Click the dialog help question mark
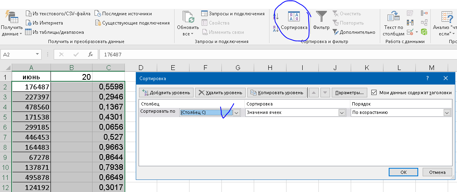This screenshot has height=192, width=457. tap(428, 78)
